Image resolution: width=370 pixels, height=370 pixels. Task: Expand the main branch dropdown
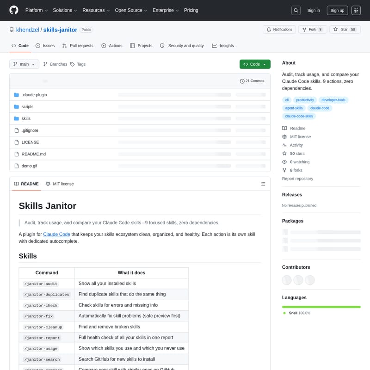[25, 64]
